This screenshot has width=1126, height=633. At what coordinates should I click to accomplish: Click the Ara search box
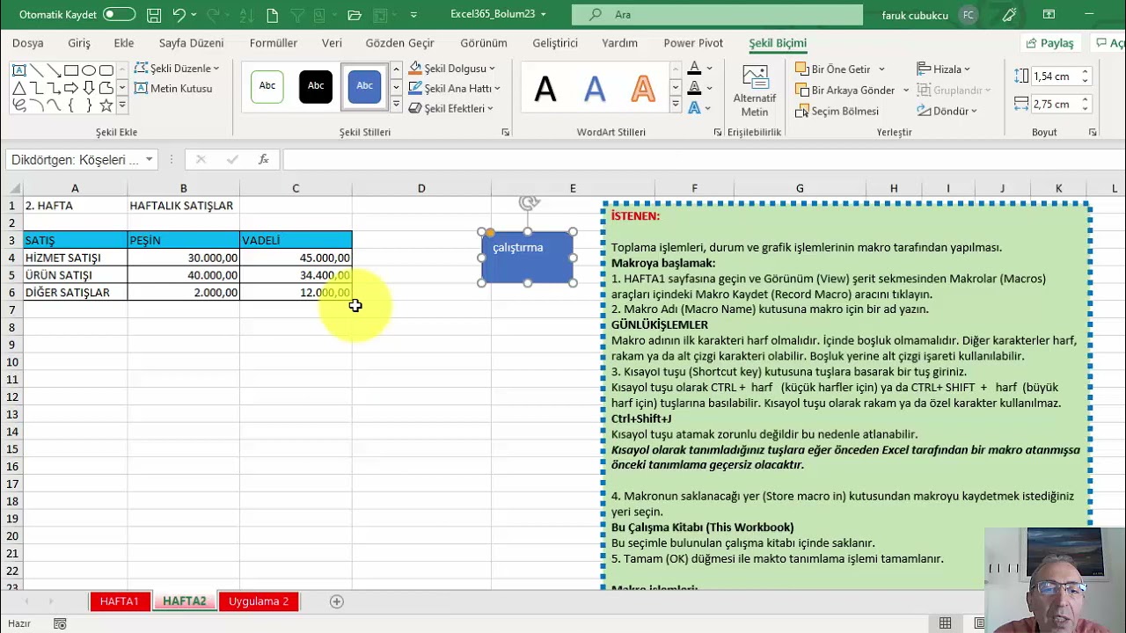[x=717, y=15]
